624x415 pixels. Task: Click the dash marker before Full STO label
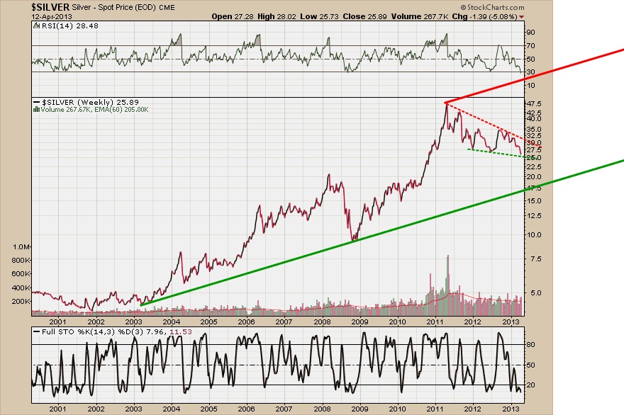[x=36, y=331]
